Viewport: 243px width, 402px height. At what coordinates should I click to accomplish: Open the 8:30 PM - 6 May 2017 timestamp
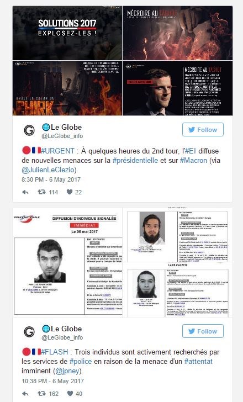51,179
